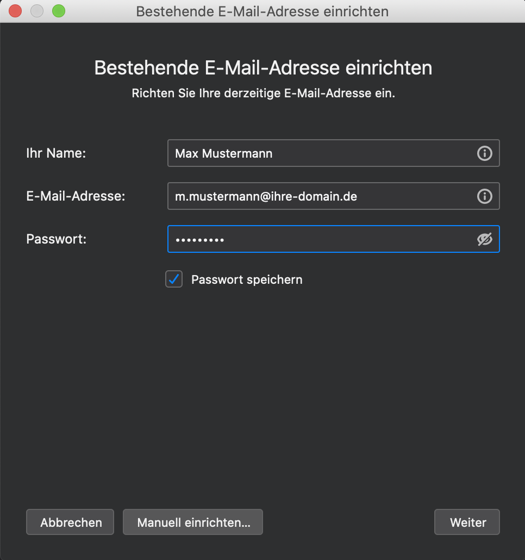
Task: Maximize window using the green button
Action: tap(59, 11)
